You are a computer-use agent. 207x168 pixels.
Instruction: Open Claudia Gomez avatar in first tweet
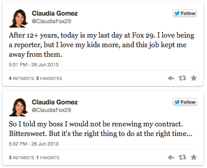(x=18, y=18)
